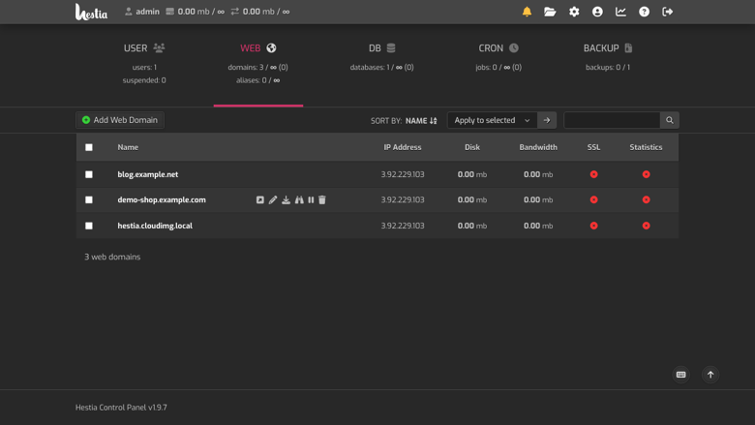View logs binoculars icon for demo-shop.example.com

[x=299, y=199]
